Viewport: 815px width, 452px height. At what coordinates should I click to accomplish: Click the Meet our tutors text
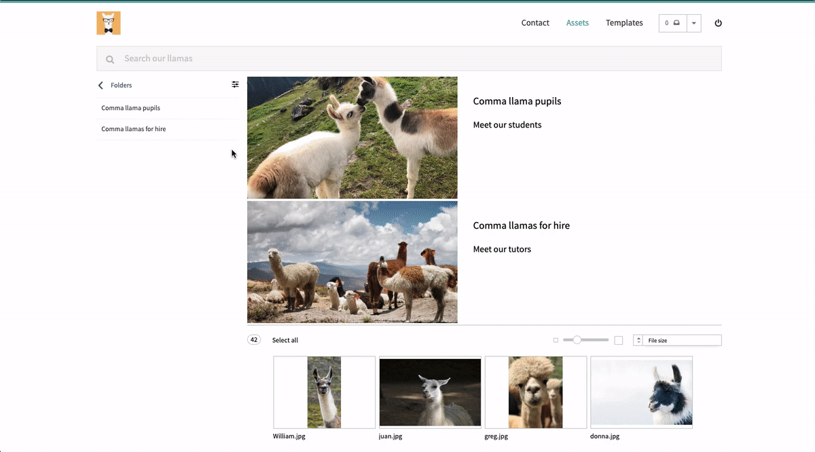tap(502, 249)
